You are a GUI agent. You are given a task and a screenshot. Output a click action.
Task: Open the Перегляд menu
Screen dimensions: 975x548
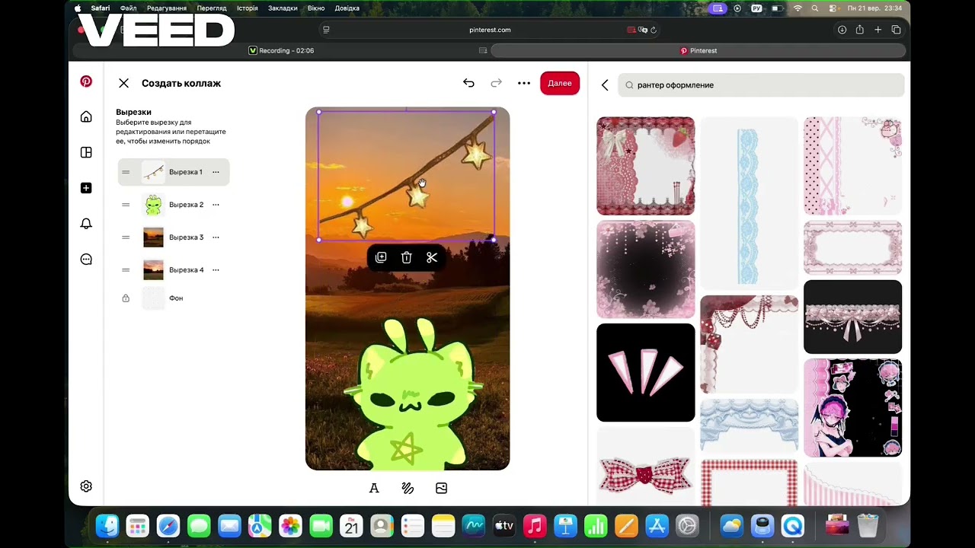tap(212, 8)
